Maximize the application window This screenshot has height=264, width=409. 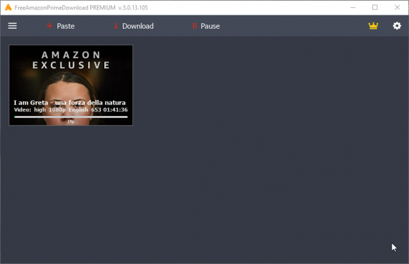point(375,7)
